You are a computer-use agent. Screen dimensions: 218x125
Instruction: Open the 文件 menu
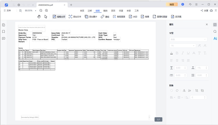[x=7, y=11]
